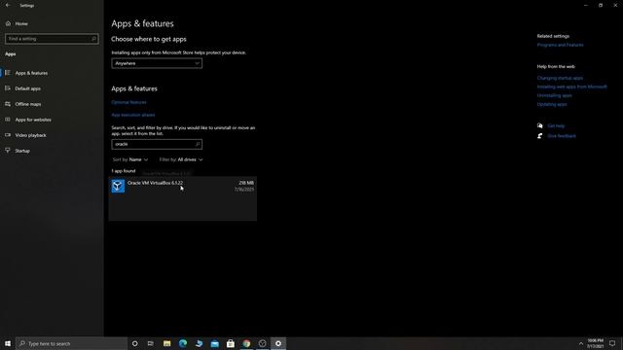Open Apps & features in the sidebar
The height and width of the screenshot is (350, 623).
(x=31, y=73)
